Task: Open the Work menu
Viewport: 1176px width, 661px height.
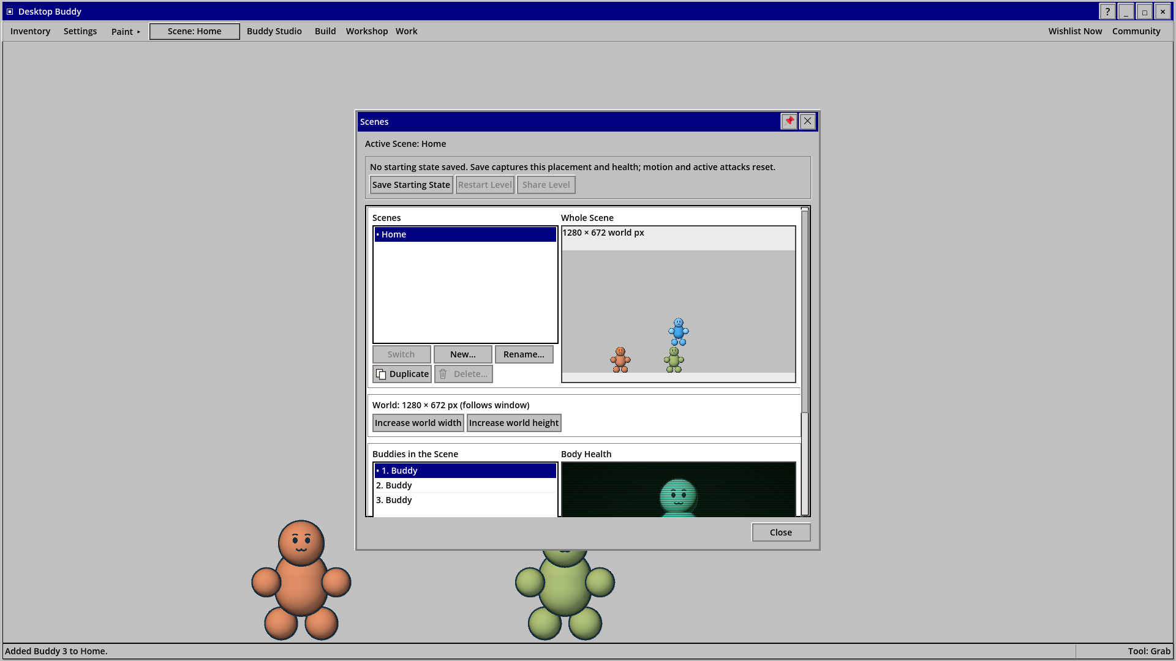Action: pos(407,31)
